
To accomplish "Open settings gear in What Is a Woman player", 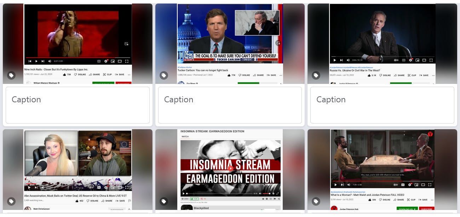I will tap(410, 184).
